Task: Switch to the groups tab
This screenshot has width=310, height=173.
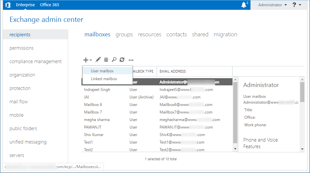Action: [x=124, y=34]
